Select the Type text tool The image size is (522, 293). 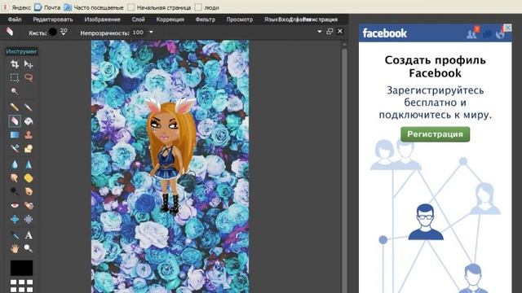point(29,235)
